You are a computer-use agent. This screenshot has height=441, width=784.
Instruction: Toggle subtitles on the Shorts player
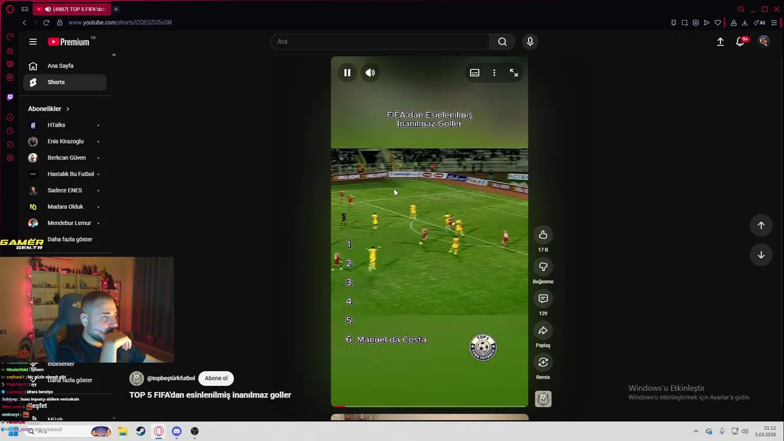tap(475, 73)
